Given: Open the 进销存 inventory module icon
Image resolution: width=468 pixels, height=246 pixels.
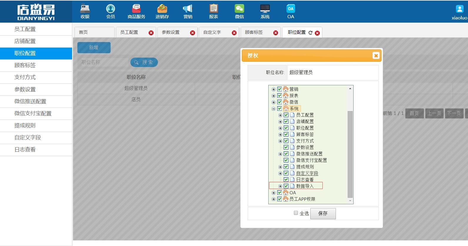Looking at the screenshot, I should coord(162,9).
